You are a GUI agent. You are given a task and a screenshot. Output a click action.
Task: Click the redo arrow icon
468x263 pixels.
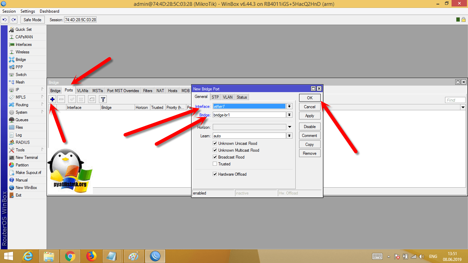(13, 20)
